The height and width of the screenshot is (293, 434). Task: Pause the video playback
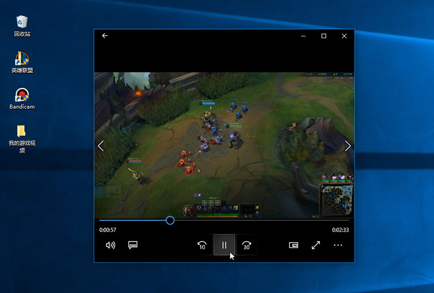224,245
